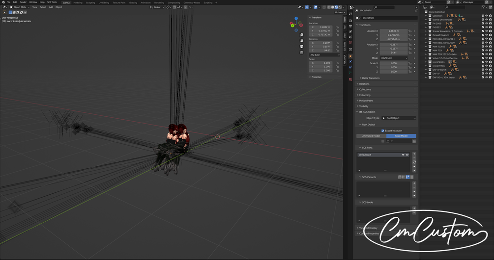Open the Render properties tab icon
This screenshot has width=494, height=260.
pos(350,21)
